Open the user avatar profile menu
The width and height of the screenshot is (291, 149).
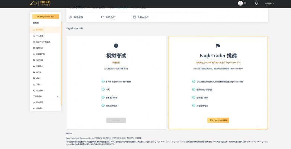pos(240,3)
